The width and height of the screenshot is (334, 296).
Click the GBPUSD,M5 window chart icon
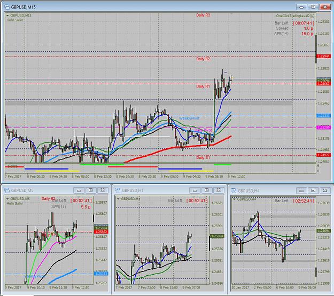click(x=7, y=190)
